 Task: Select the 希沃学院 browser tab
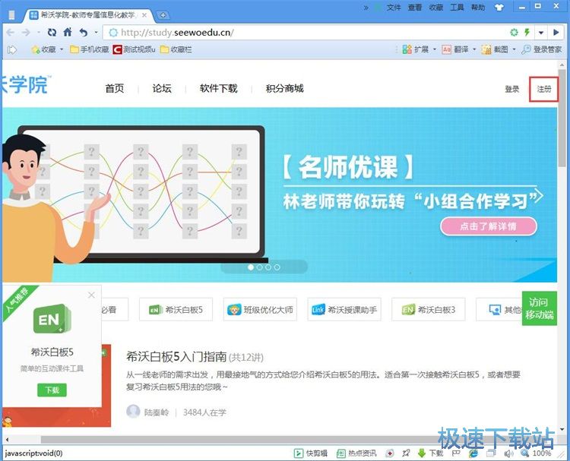pyautogui.click(x=87, y=15)
